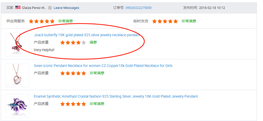Click the last star of 按时发货 rating
Image resolution: width=263 pixels, height=121 pixels.
176,21
